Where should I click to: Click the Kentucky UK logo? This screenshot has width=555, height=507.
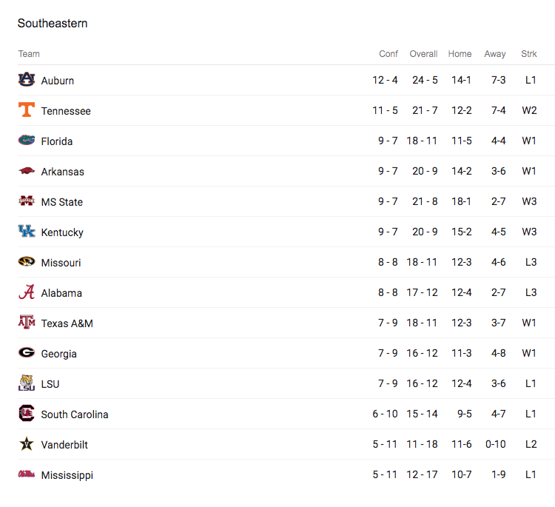[27, 231]
